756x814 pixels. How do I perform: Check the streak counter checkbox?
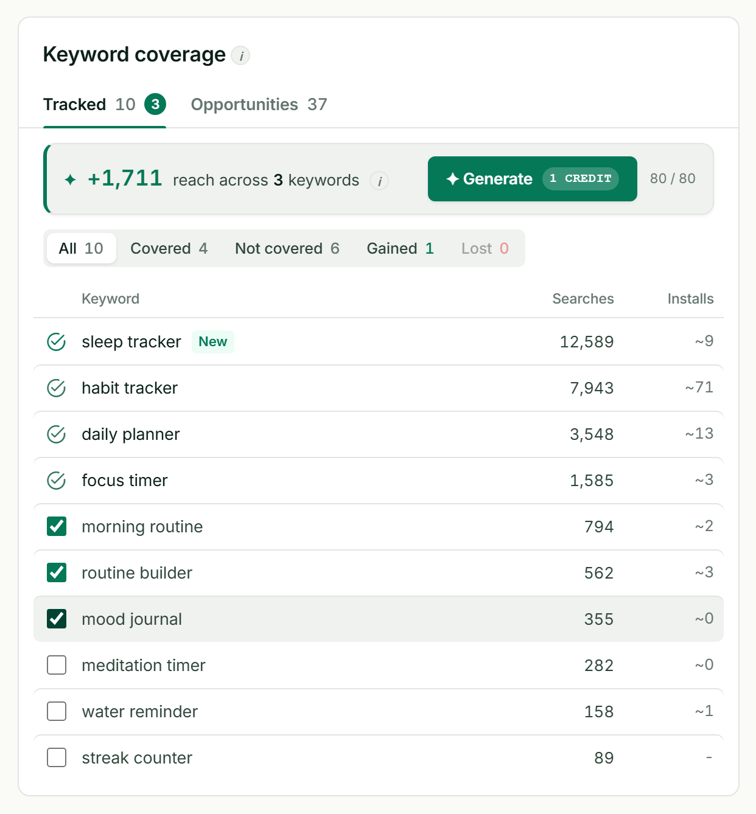pos(57,757)
